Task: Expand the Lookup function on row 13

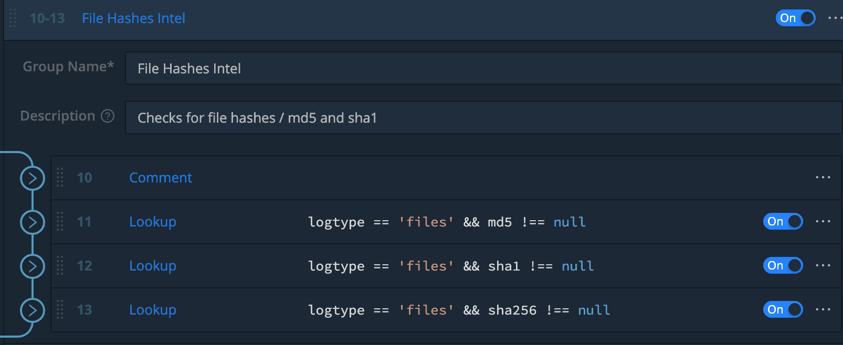Action: point(33,310)
